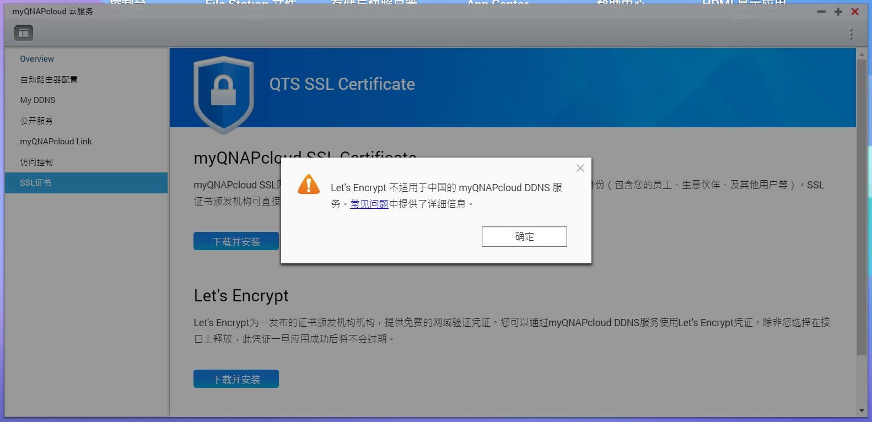Open the vertical three-dot more menu
This screenshot has width=872, height=422.
[851, 34]
